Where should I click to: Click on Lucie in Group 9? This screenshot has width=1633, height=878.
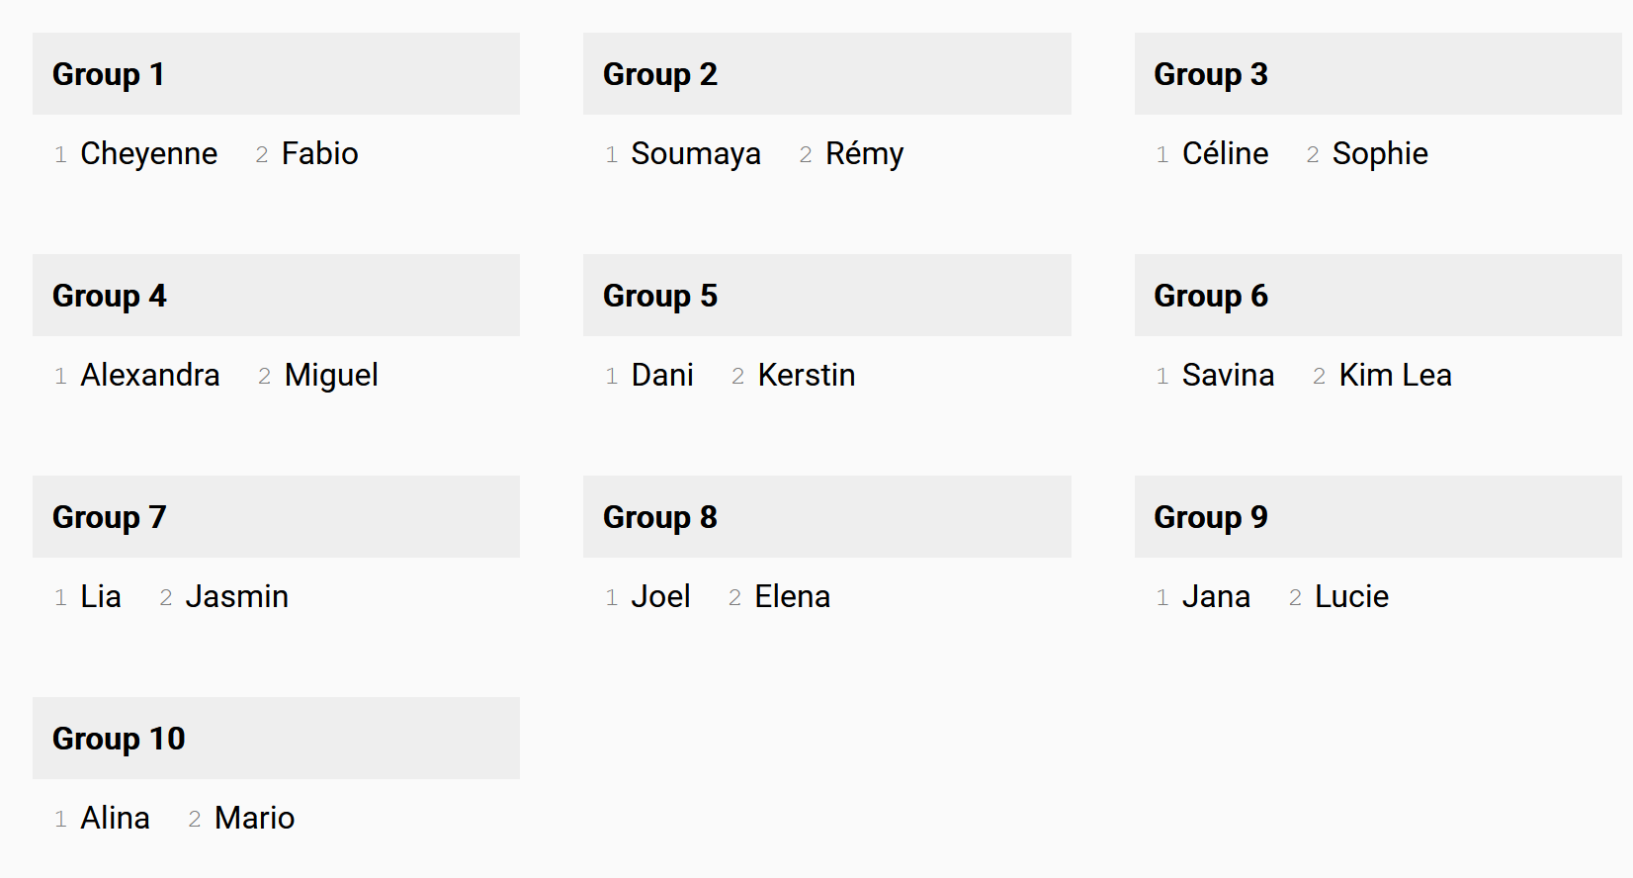point(1351,596)
